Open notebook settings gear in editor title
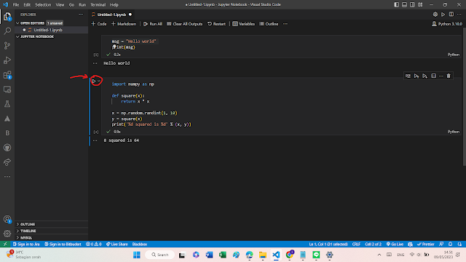Screen dimensions: 466x262 click(x=435, y=15)
